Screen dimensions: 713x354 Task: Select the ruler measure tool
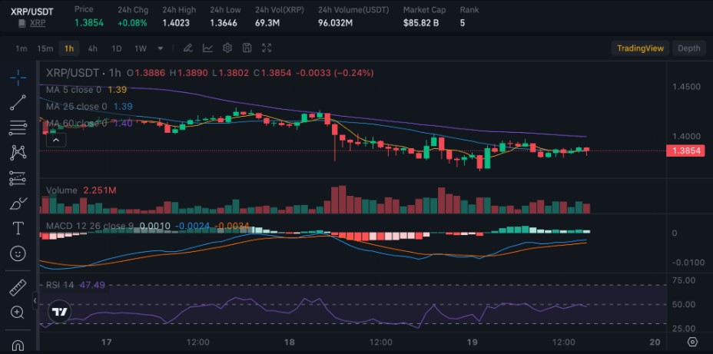(x=18, y=288)
